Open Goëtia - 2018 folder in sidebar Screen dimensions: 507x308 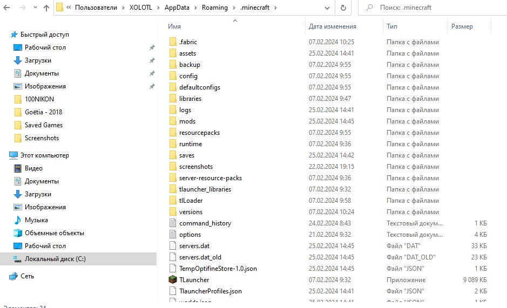pos(43,112)
